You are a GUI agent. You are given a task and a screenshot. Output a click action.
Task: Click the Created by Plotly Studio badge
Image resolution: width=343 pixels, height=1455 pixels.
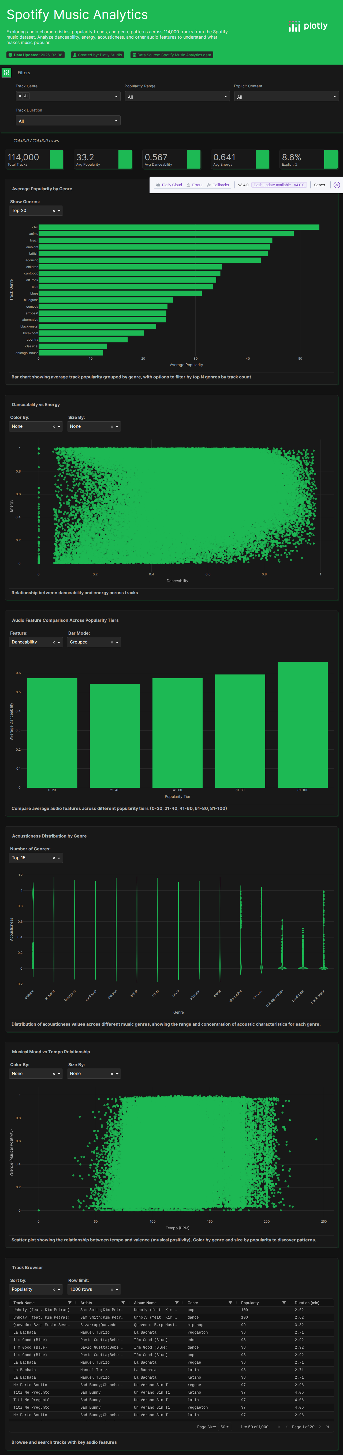(x=97, y=55)
